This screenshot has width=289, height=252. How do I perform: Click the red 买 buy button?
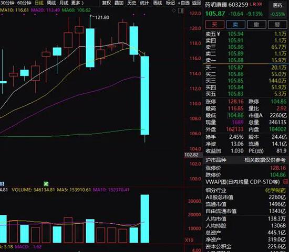(214, 25)
